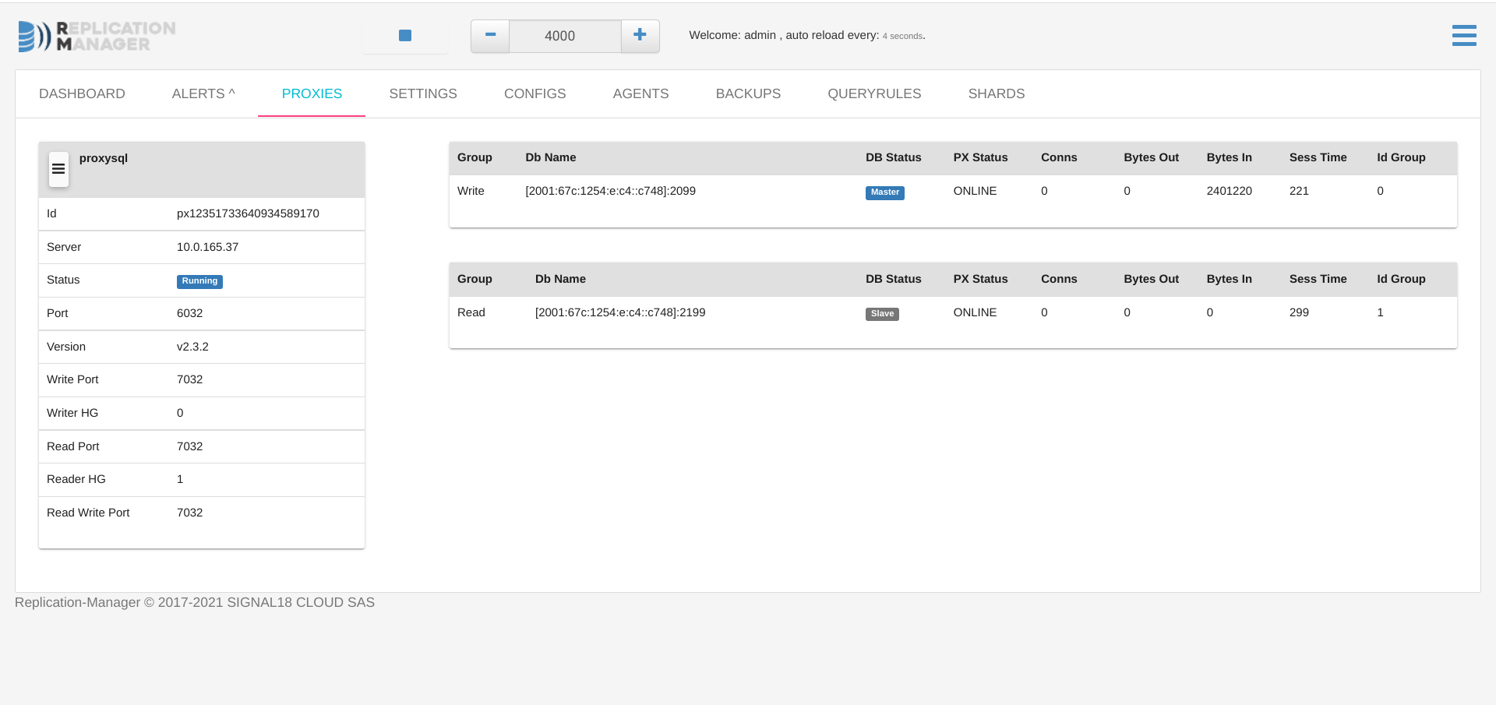Click the Sess Time value 221

click(x=1299, y=191)
